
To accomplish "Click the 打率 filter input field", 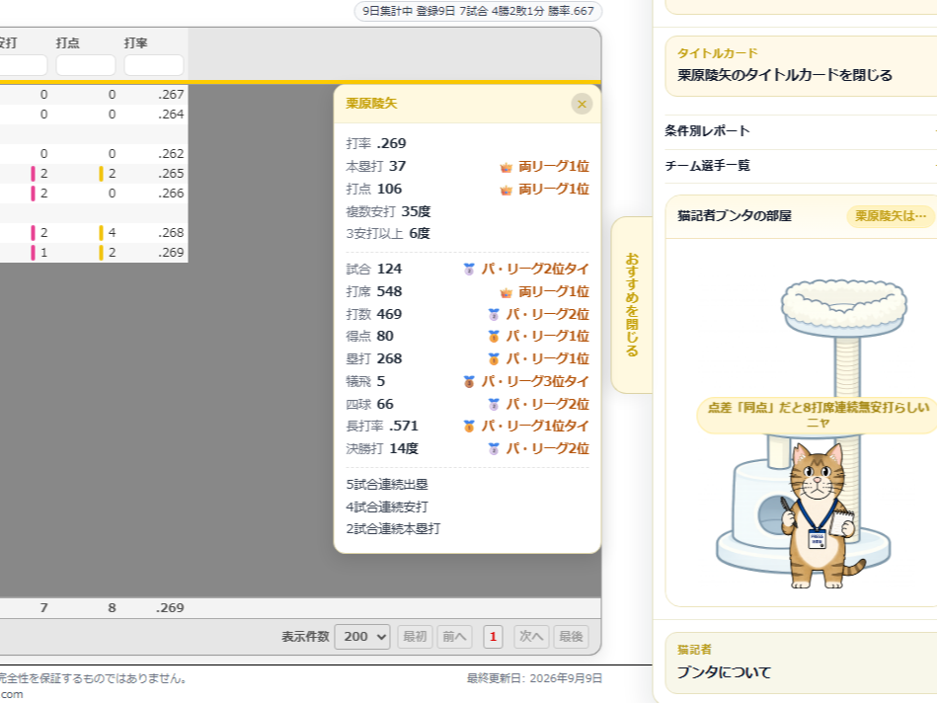I will pyautogui.click(x=154, y=64).
